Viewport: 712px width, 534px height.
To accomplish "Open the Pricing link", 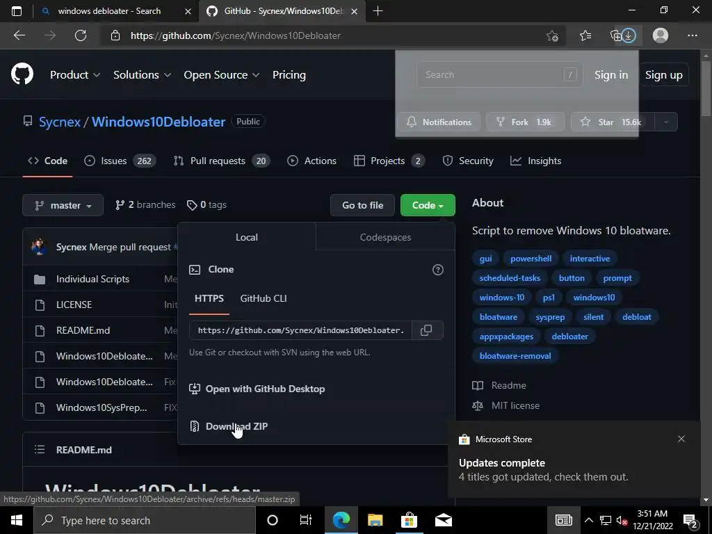I will click(289, 74).
